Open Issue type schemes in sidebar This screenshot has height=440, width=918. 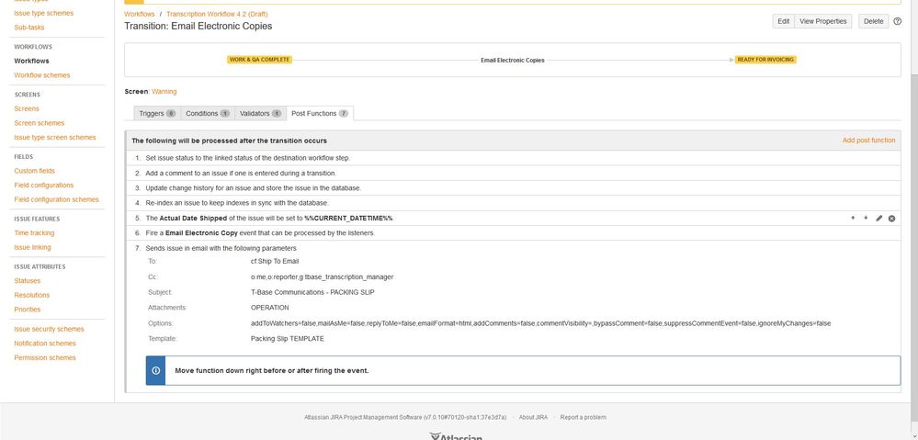point(44,13)
